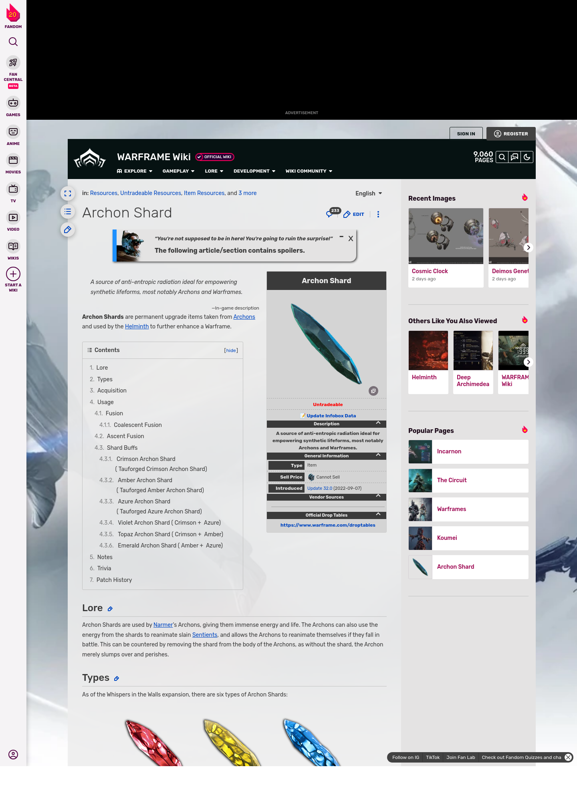Open Helminth link in intro
Image resolution: width=577 pixels, height=801 pixels.
137,326
